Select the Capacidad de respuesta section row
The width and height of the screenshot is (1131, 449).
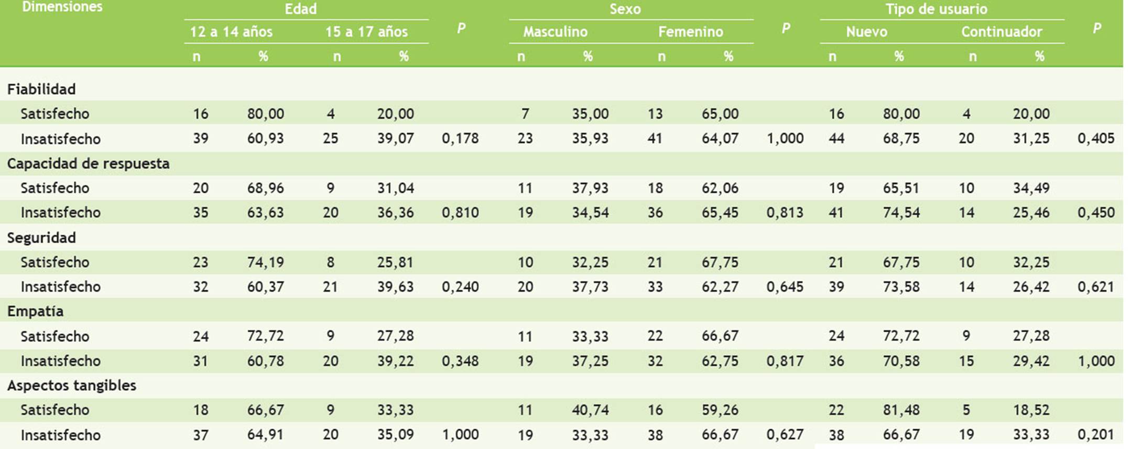88,163
